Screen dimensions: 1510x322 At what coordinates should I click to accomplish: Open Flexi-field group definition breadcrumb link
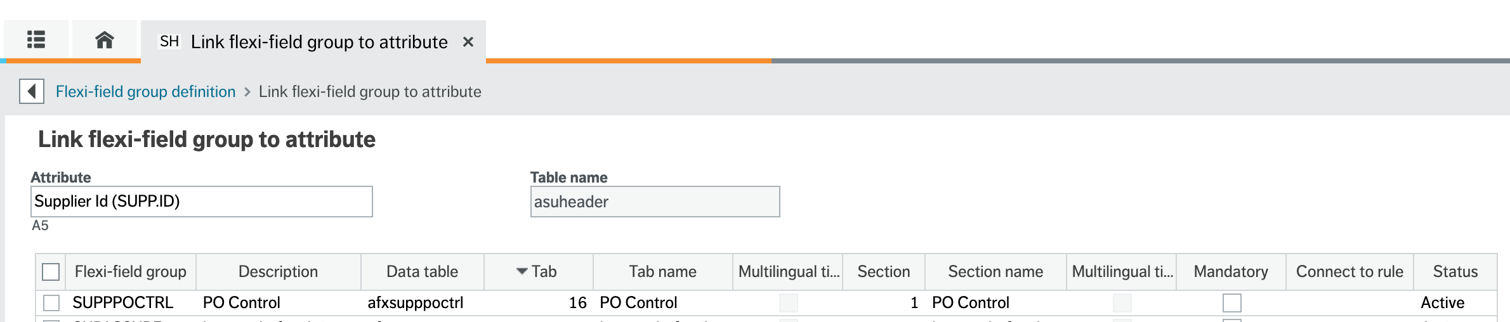coord(145,92)
